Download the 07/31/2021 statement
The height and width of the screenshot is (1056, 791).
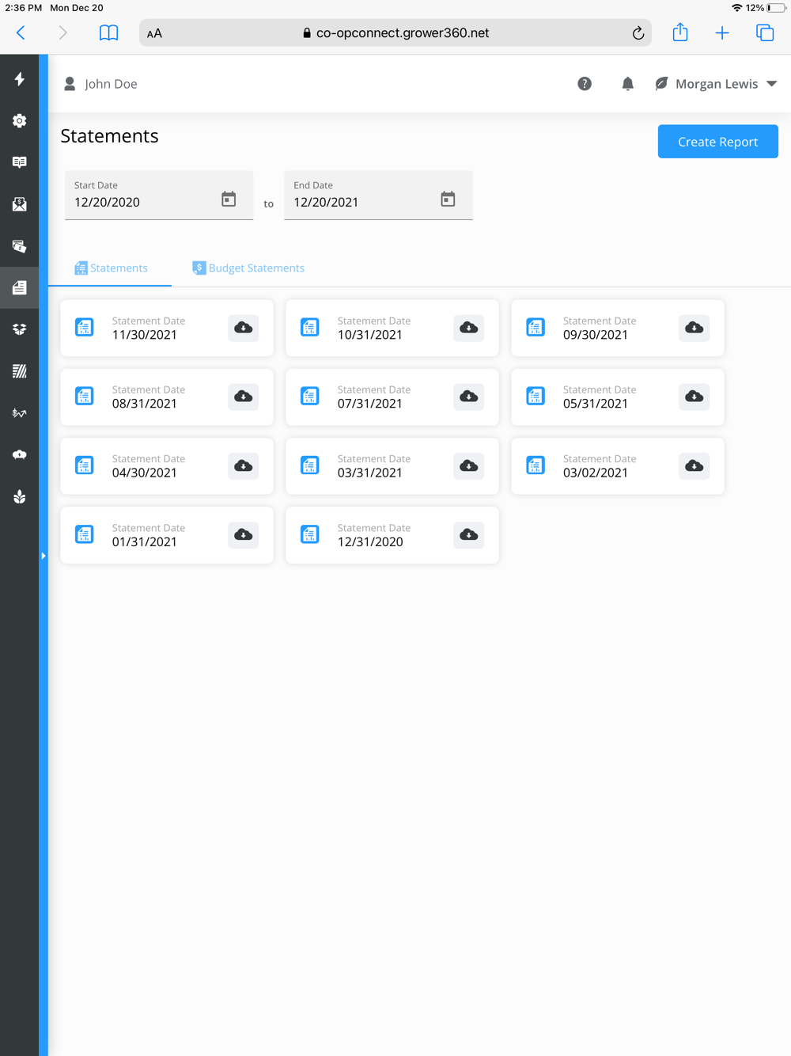pos(468,397)
